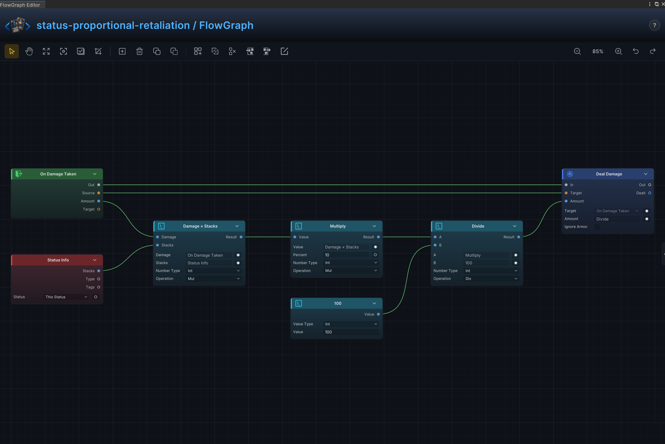Collapse the Deal Damage node
Image resolution: width=665 pixels, height=444 pixels.
645,174
